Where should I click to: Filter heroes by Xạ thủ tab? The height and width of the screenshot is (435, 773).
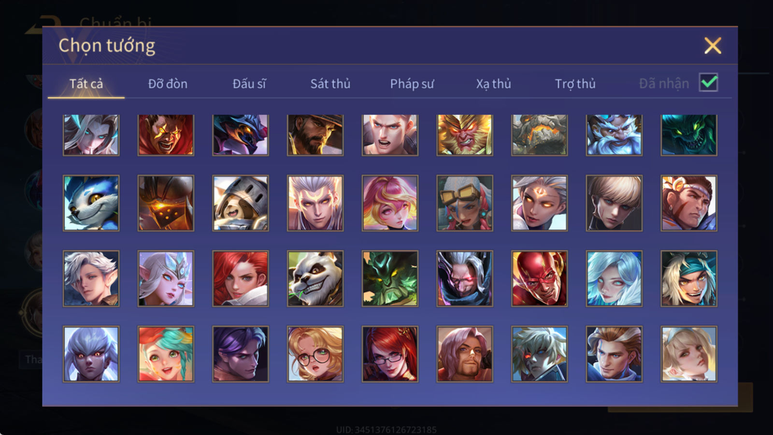(x=493, y=84)
